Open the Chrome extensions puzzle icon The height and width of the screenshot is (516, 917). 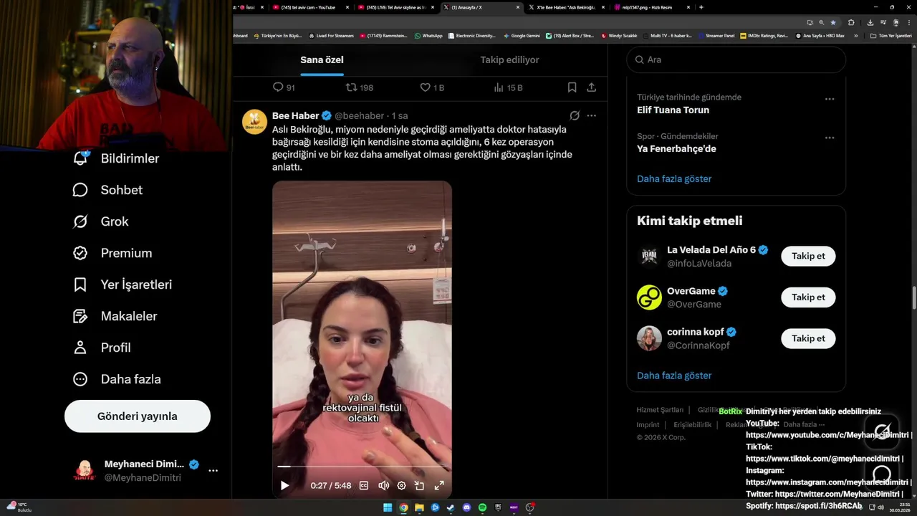(851, 22)
